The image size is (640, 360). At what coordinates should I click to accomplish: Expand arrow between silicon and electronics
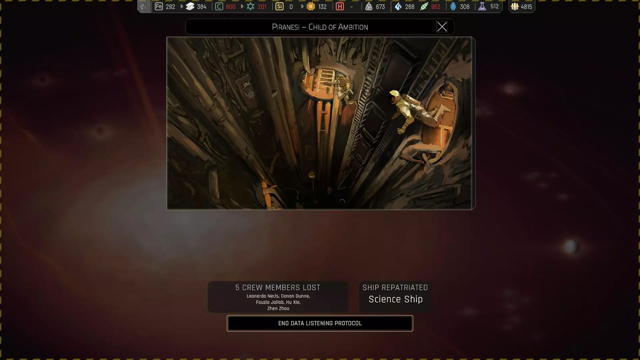[x=302, y=6]
